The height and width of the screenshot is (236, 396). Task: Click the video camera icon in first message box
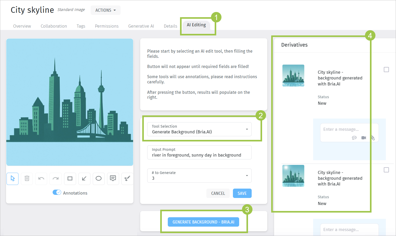(x=364, y=138)
